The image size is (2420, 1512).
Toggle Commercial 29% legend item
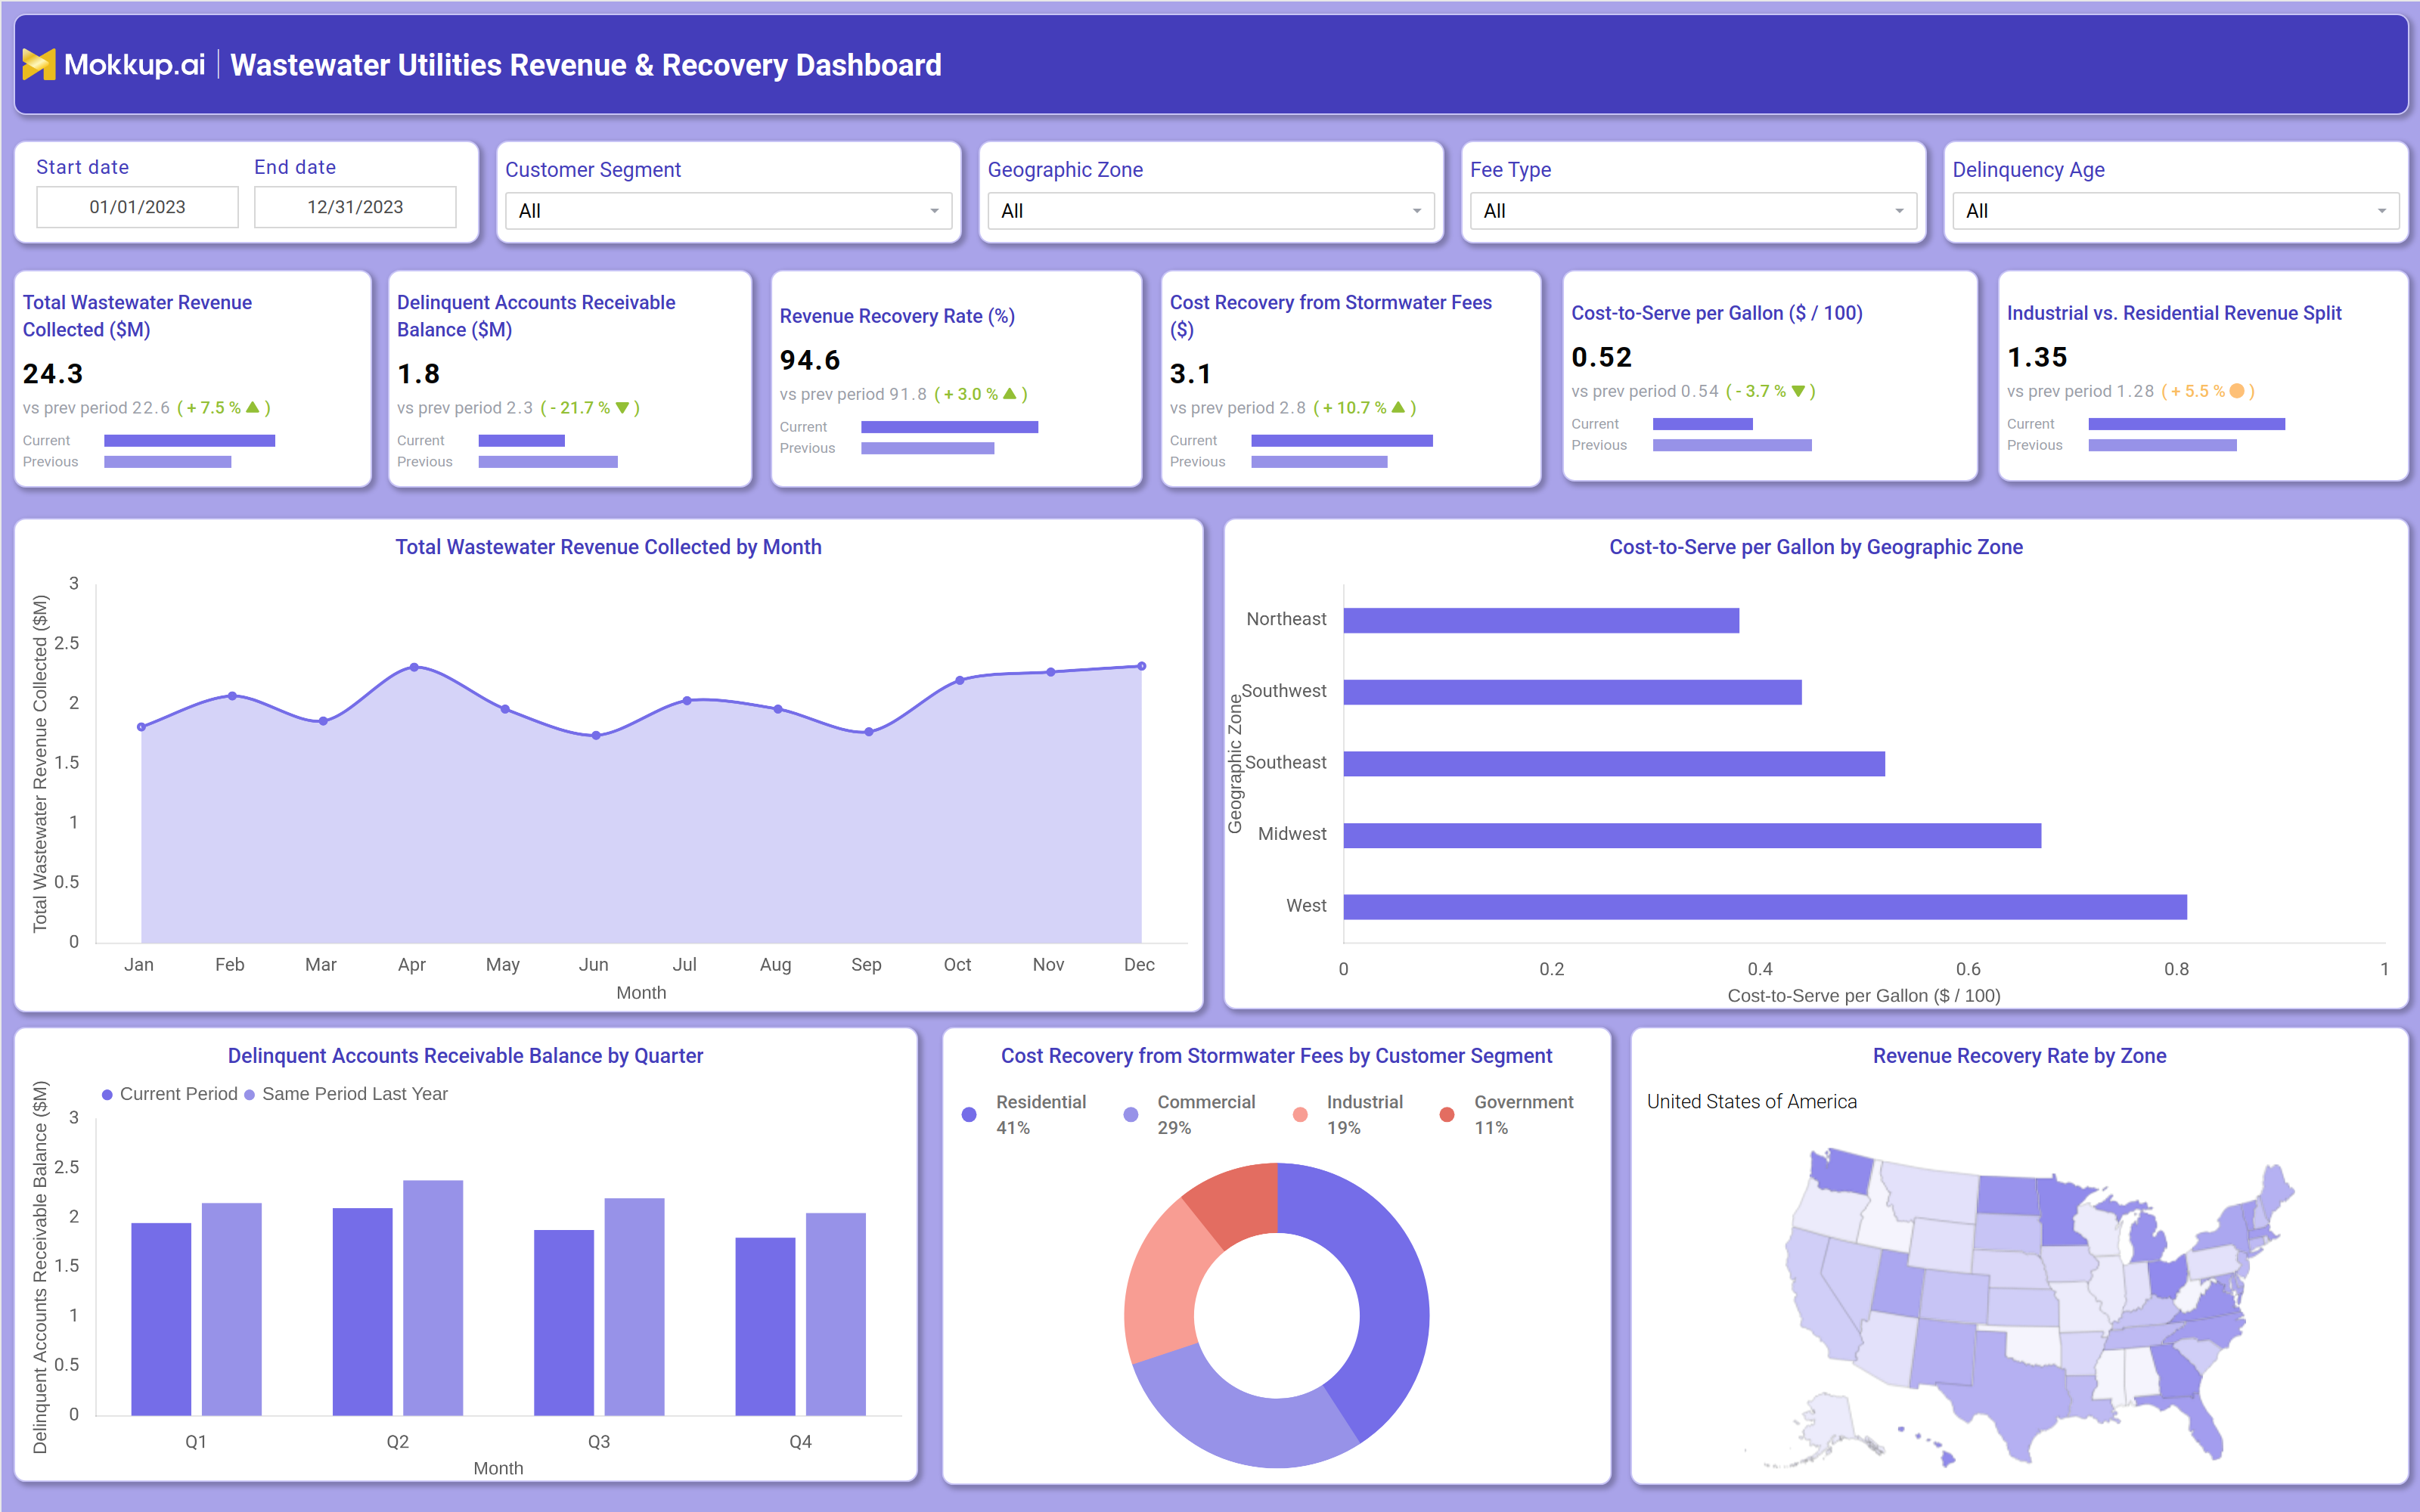tap(1190, 1114)
